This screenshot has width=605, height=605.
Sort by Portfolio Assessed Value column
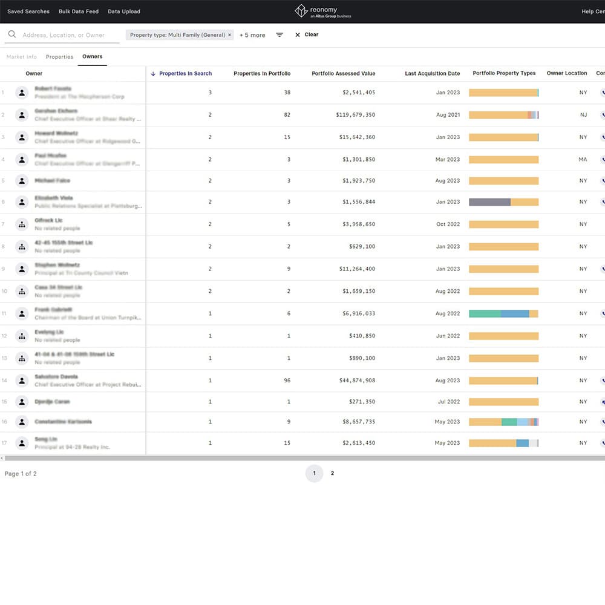343,74
